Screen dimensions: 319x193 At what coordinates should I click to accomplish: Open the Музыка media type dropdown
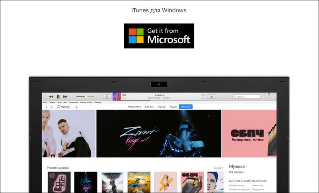coord(67,107)
